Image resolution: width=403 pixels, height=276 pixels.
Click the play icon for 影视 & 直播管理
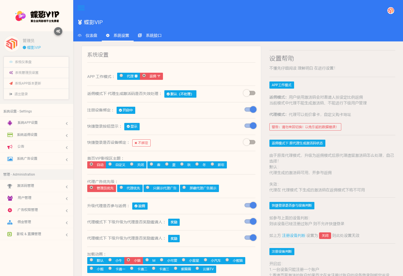(10, 234)
